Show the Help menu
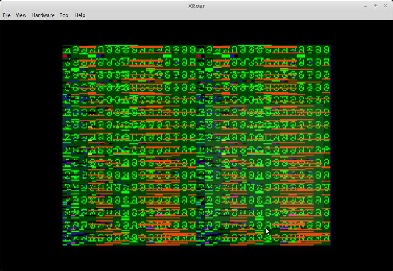The height and width of the screenshot is (271, 393). tap(80, 15)
